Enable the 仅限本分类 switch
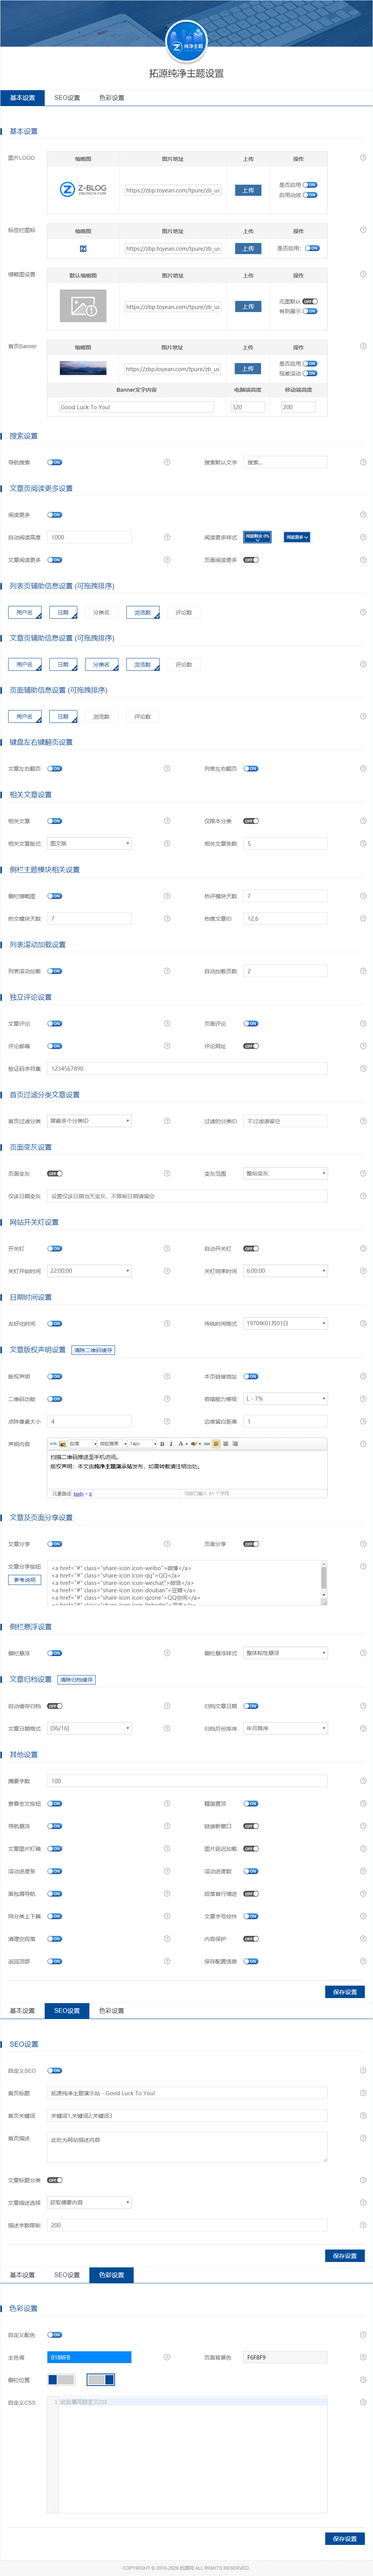The image size is (373, 2576). pos(251,821)
